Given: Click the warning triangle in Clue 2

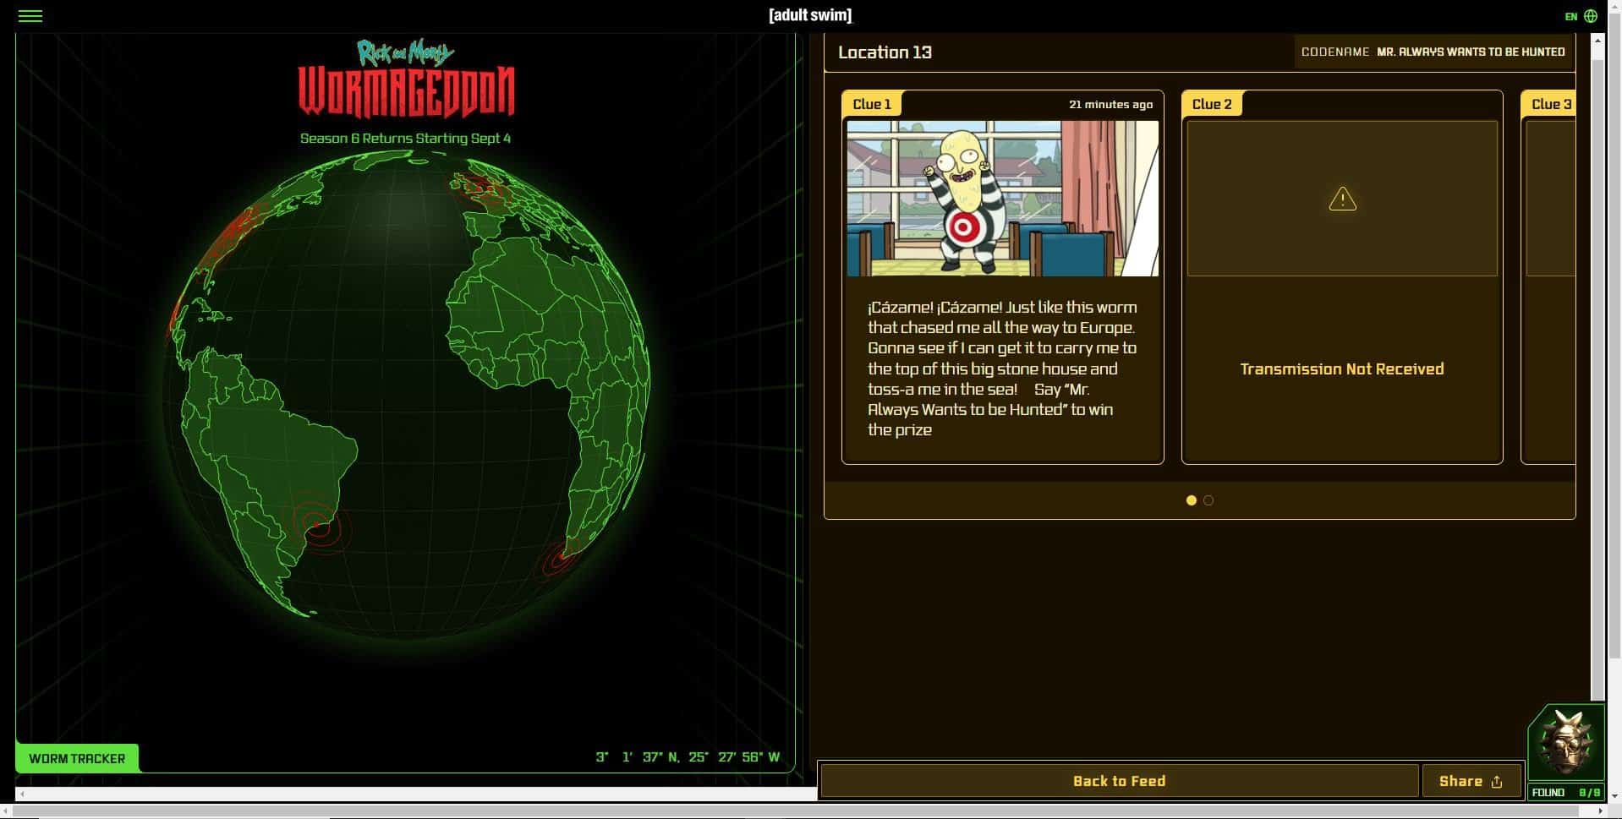Looking at the screenshot, I should (1342, 199).
